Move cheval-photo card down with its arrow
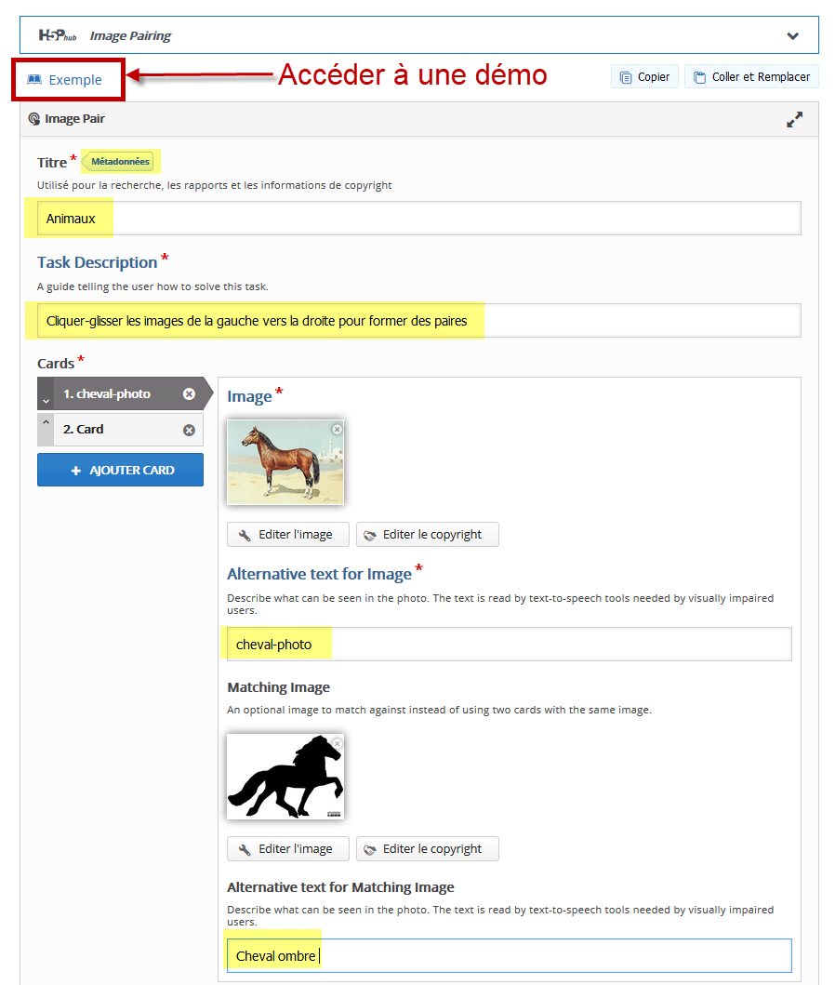This screenshot has height=985, width=835. click(x=46, y=400)
